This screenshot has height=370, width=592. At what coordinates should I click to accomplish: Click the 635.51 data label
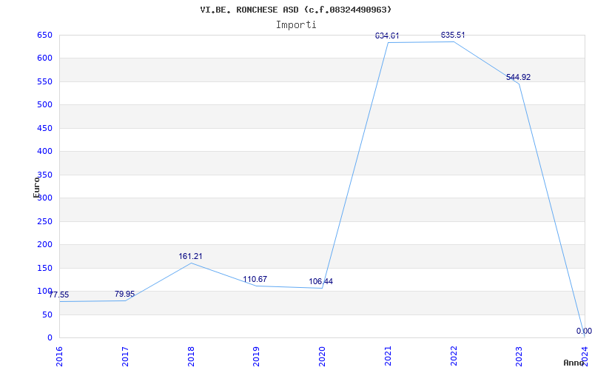click(453, 35)
